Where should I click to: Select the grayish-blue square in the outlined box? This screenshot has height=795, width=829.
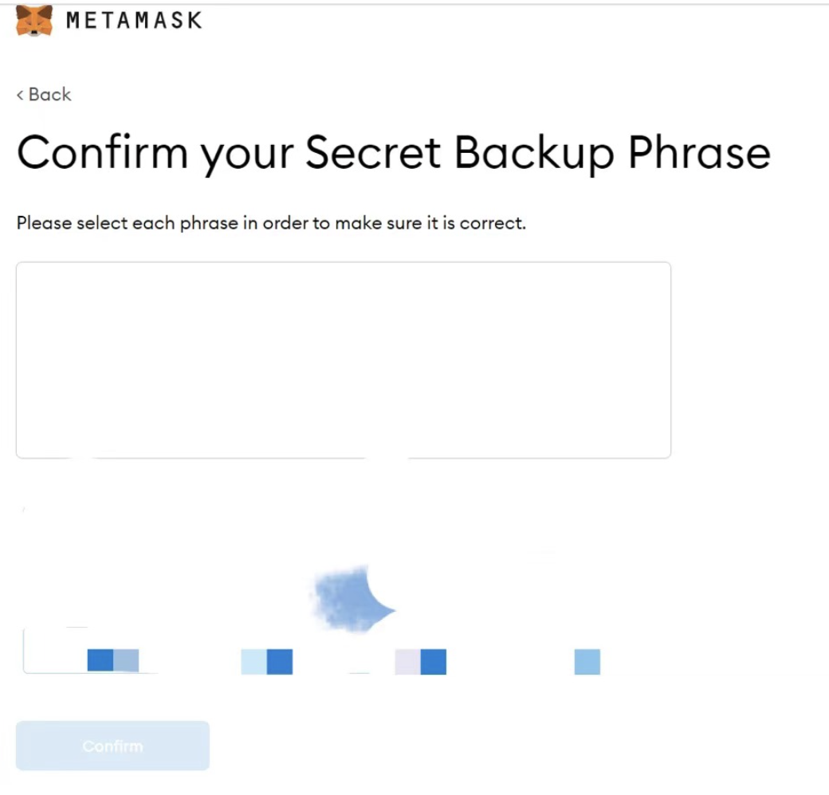click(126, 660)
